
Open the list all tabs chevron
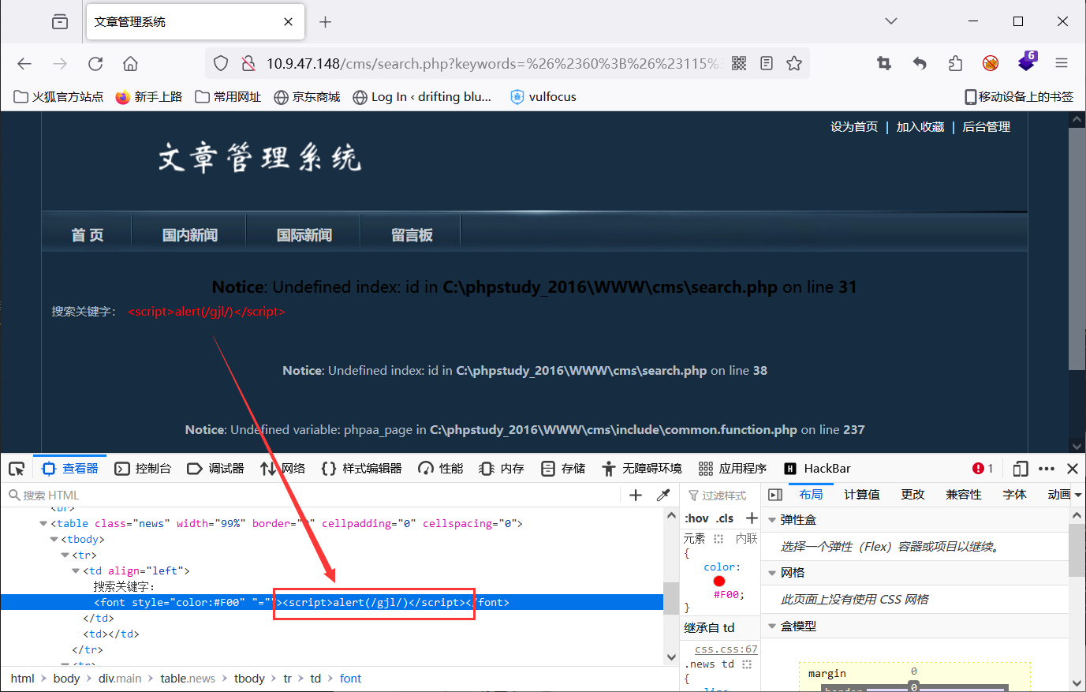(891, 21)
